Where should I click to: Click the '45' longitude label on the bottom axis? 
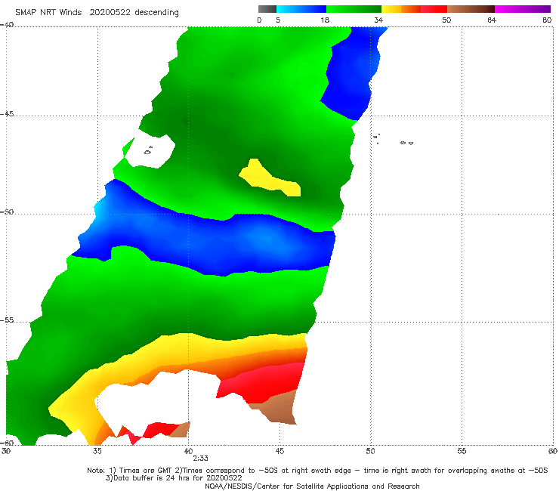pyautogui.click(x=279, y=451)
